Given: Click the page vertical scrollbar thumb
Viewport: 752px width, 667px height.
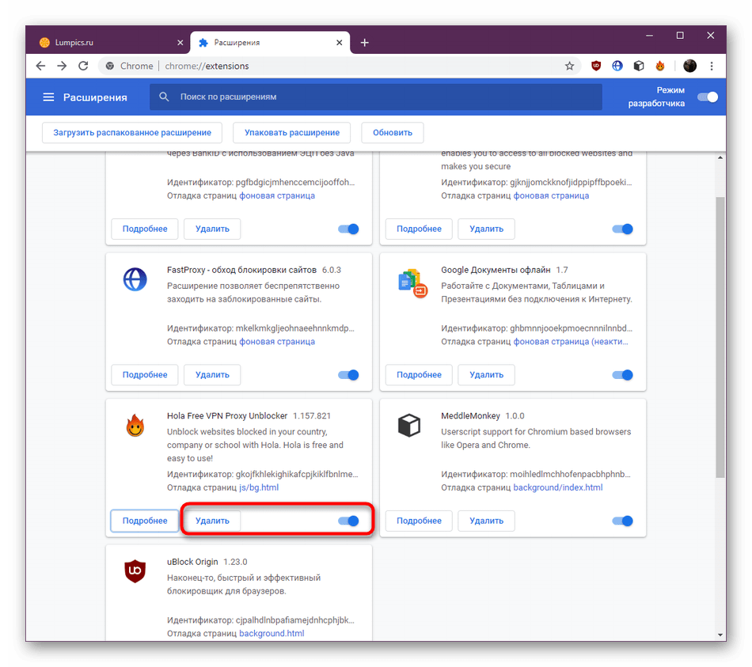Looking at the screenshot, I should [720, 336].
